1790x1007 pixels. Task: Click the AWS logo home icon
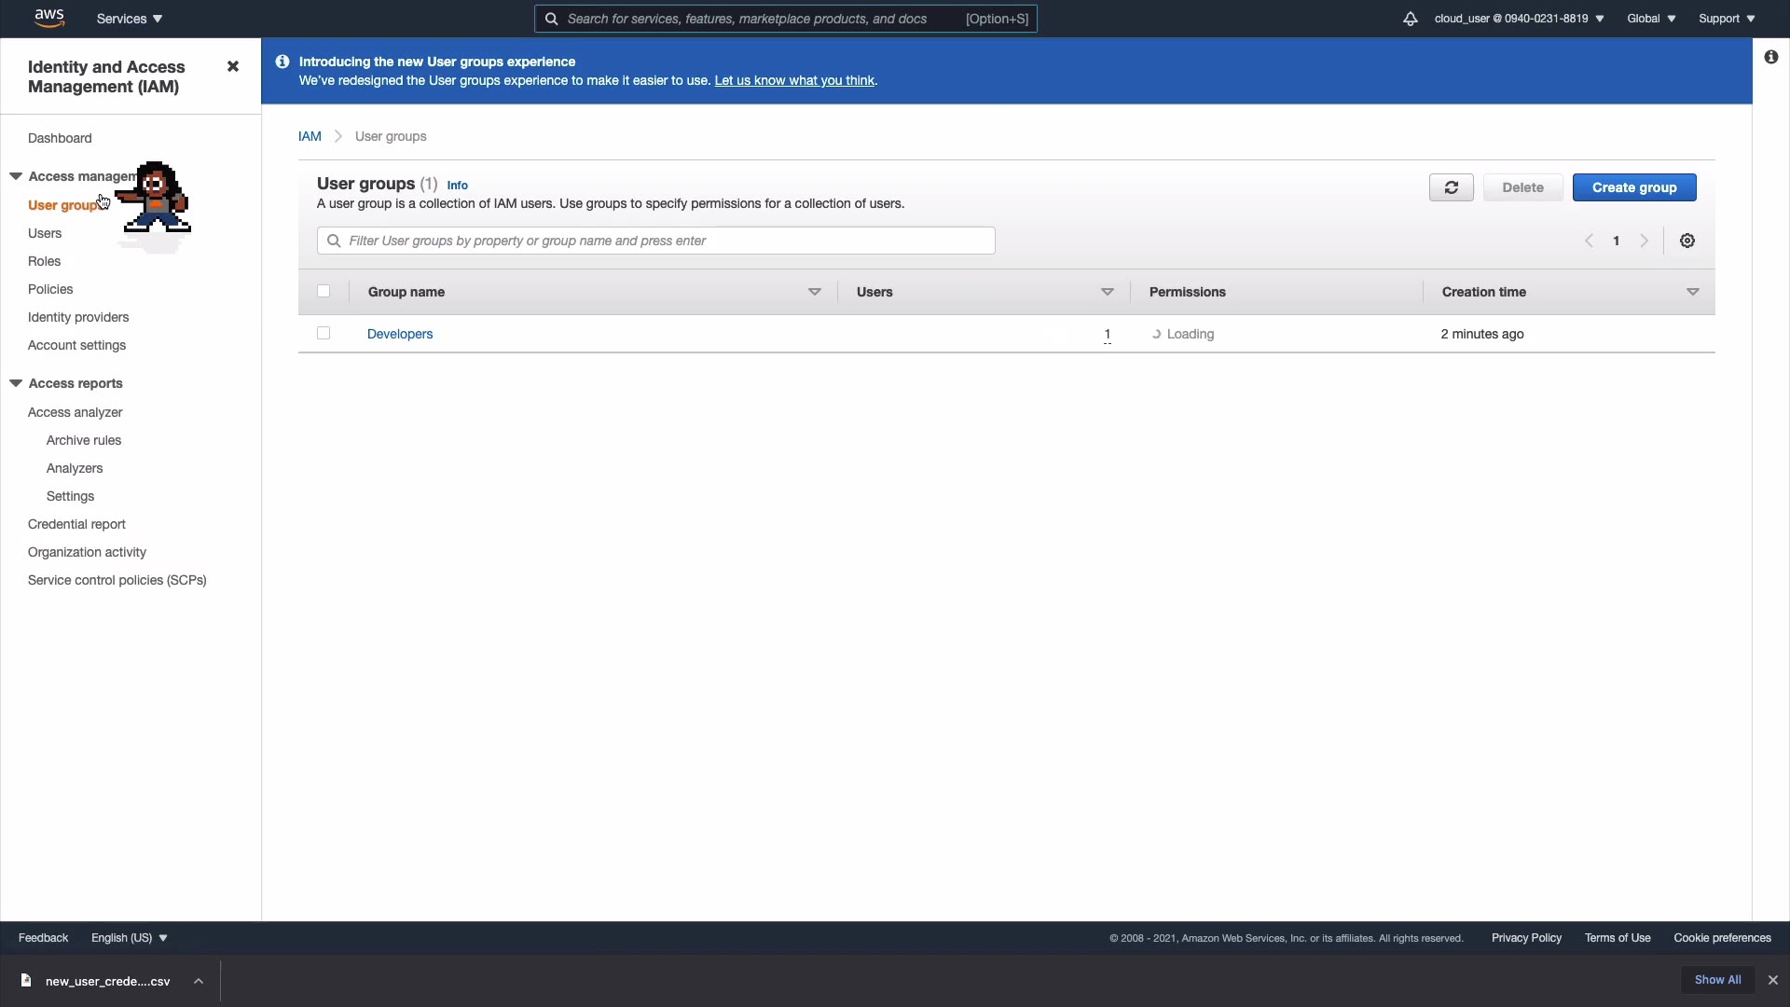48,18
